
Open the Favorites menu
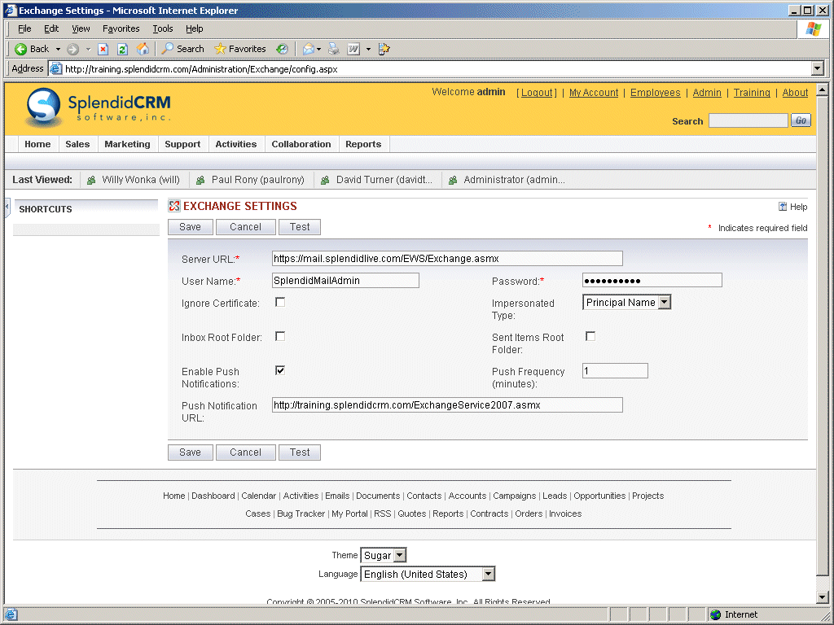click(x=121, y=28)
